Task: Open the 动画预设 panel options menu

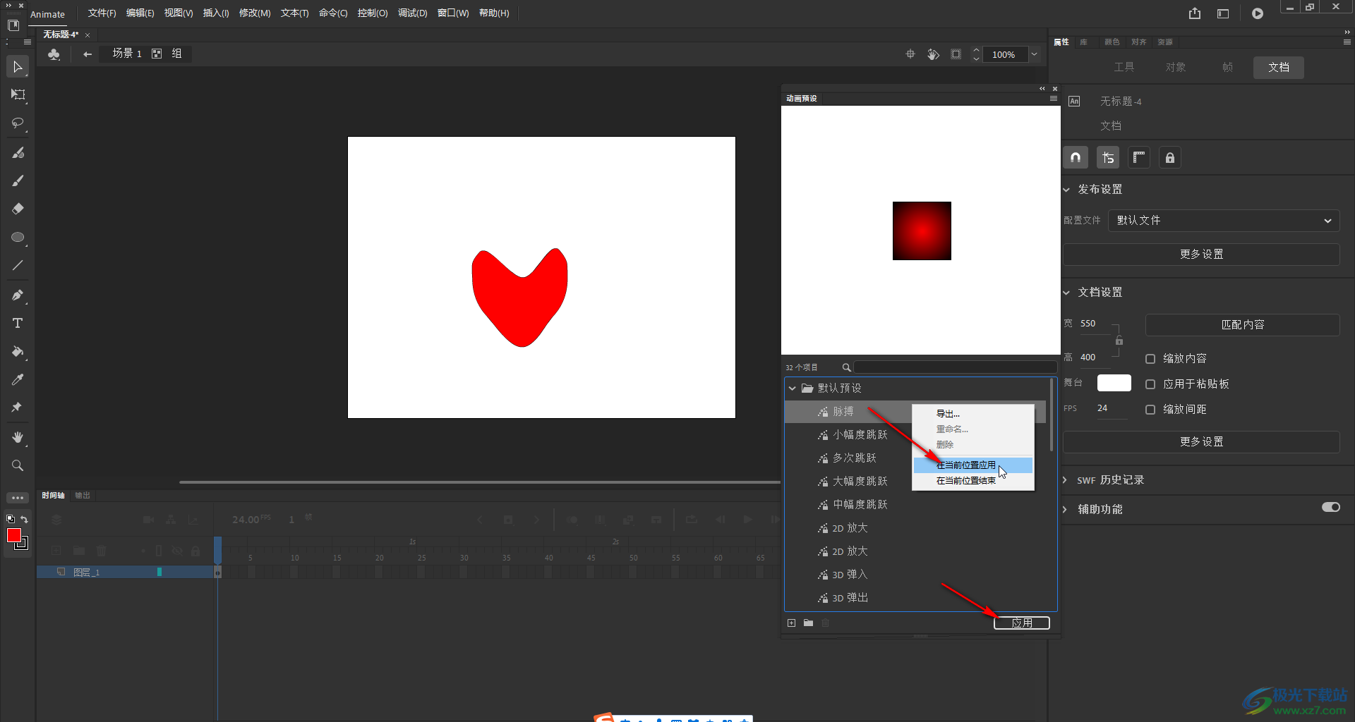Action: click(x=1054, y=99)
